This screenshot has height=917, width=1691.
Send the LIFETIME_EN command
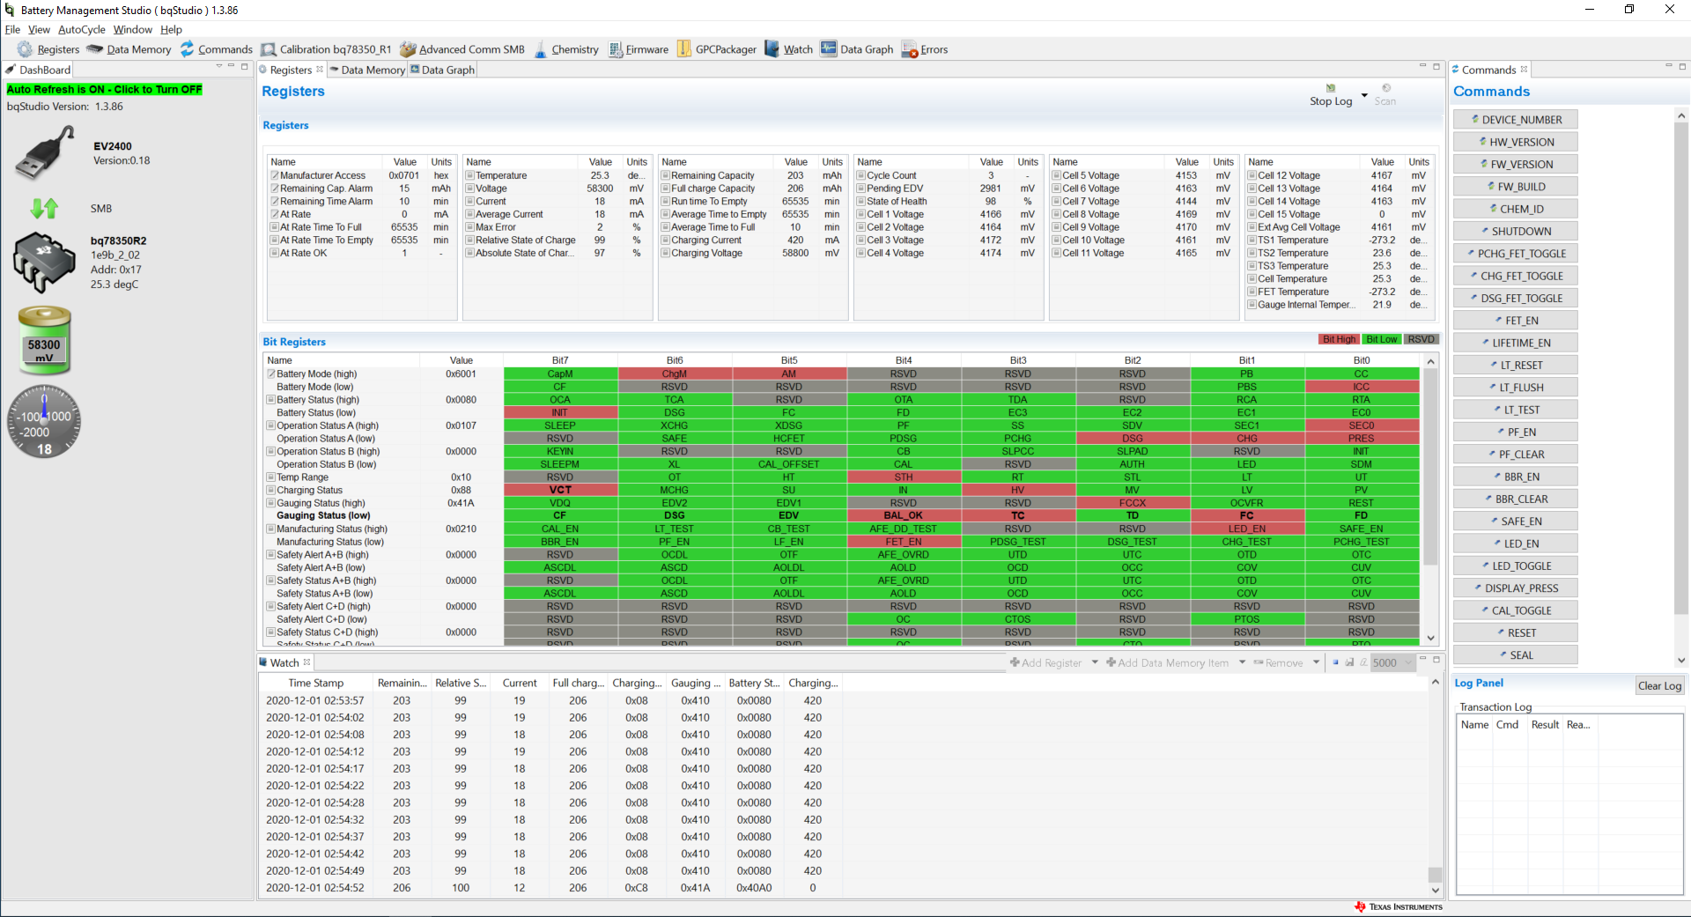point(1515,343)
